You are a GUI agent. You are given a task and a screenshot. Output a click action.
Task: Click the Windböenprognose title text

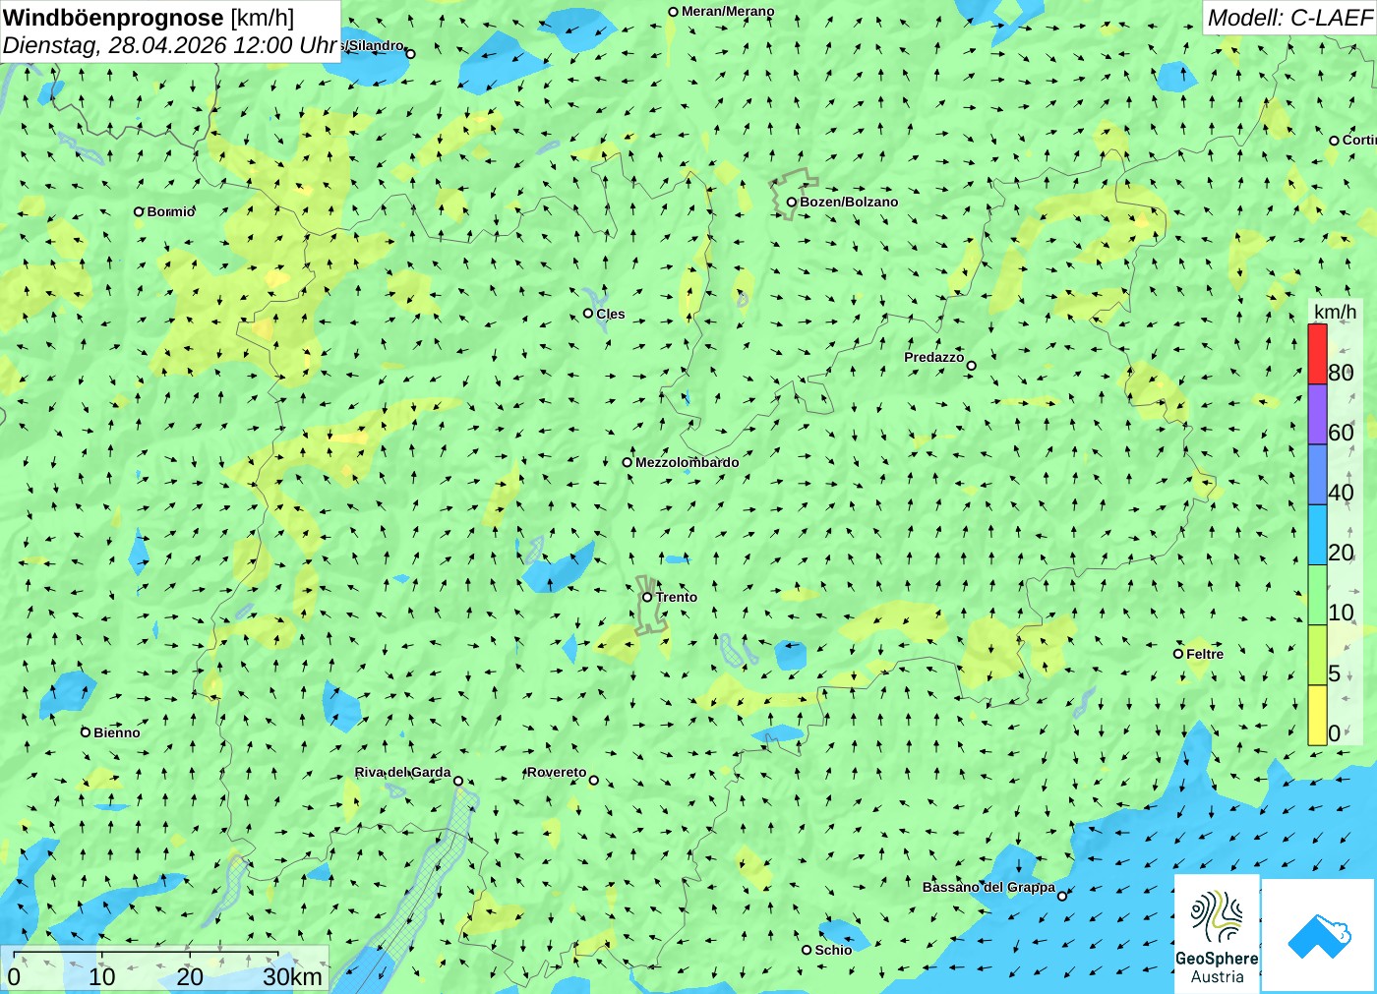pyautogui.click(x=113, y=18)
